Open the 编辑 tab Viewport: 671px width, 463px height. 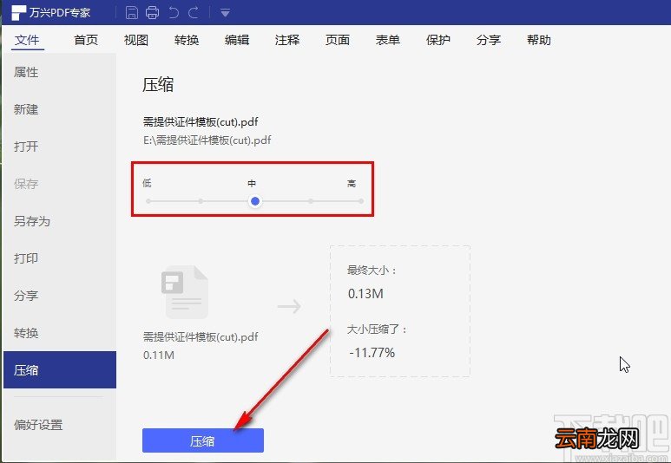[x=237, y=40]
